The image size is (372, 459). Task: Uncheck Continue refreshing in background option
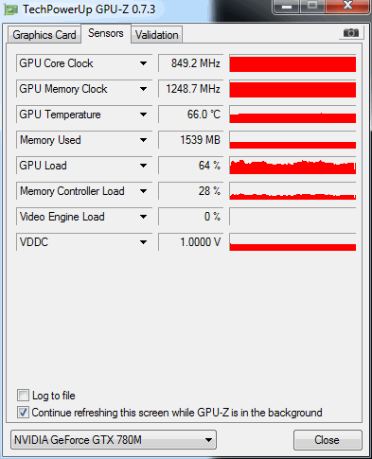tap(23, 413)
